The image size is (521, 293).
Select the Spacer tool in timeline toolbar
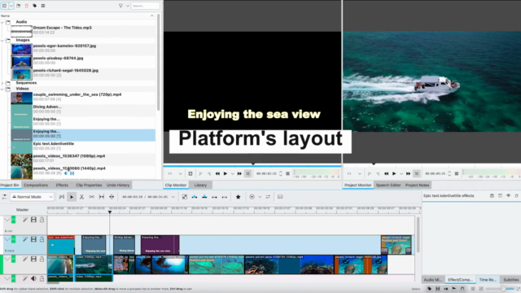(91, 197)
